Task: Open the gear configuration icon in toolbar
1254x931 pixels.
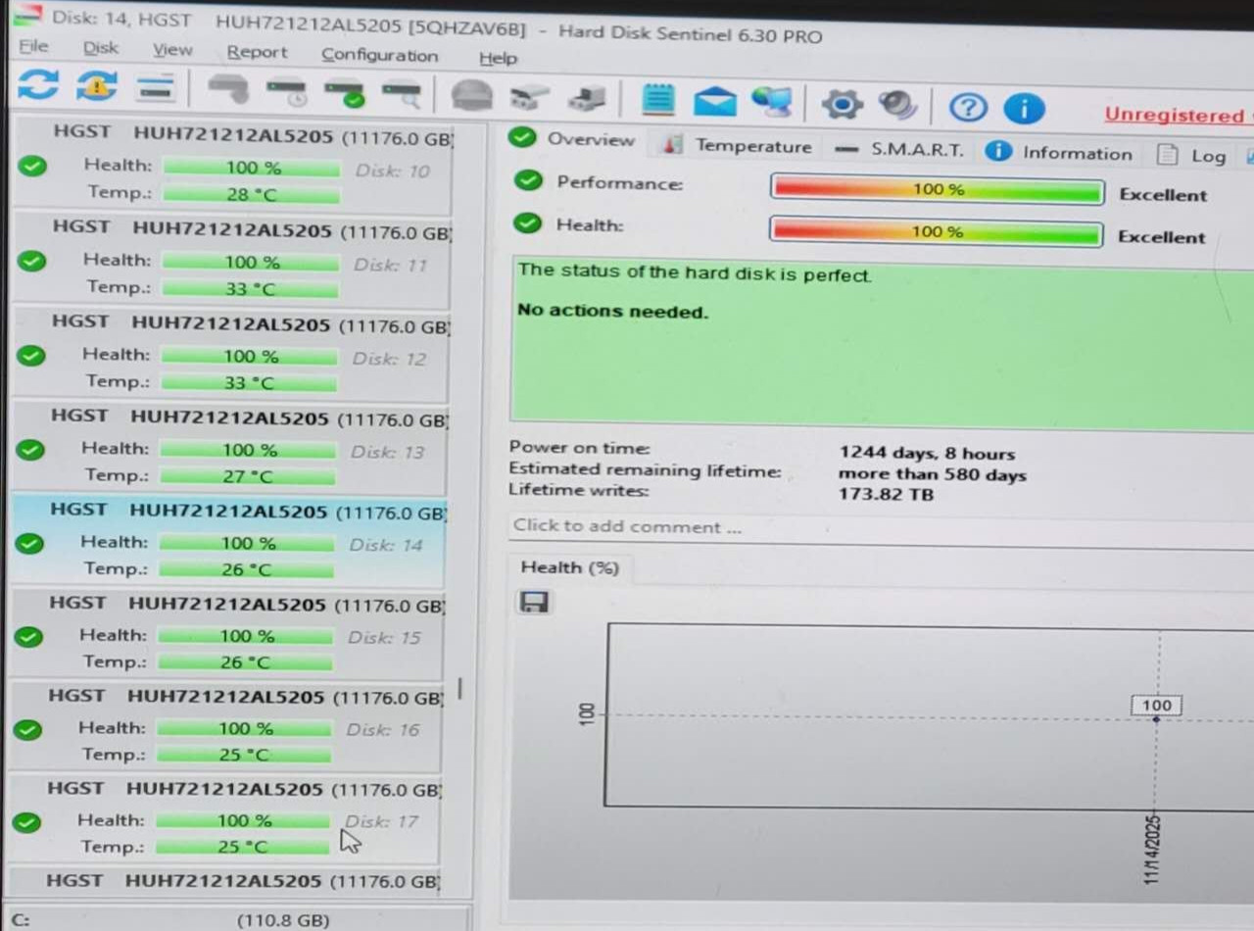Action: (x=842, y=104)
